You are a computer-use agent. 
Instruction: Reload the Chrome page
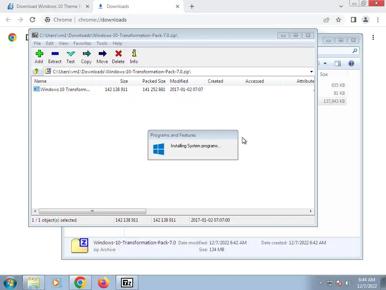point(32,20)
